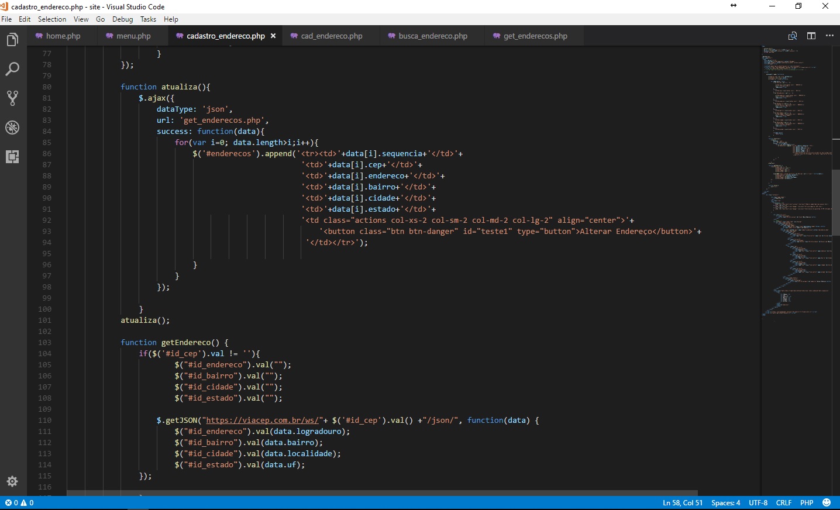Open the Debug menu
840x510 pixels.
point(123,19)
